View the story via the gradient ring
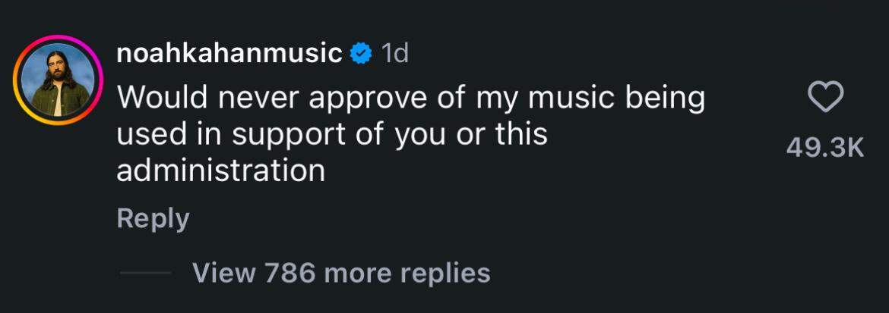The width and height of the screenshot is (889, 313). [57, 80]
